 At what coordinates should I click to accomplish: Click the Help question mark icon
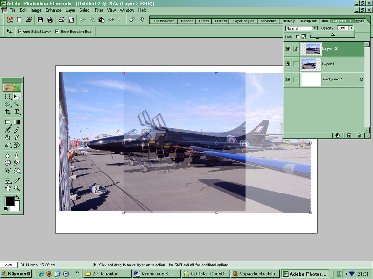(x=142, y=20)
